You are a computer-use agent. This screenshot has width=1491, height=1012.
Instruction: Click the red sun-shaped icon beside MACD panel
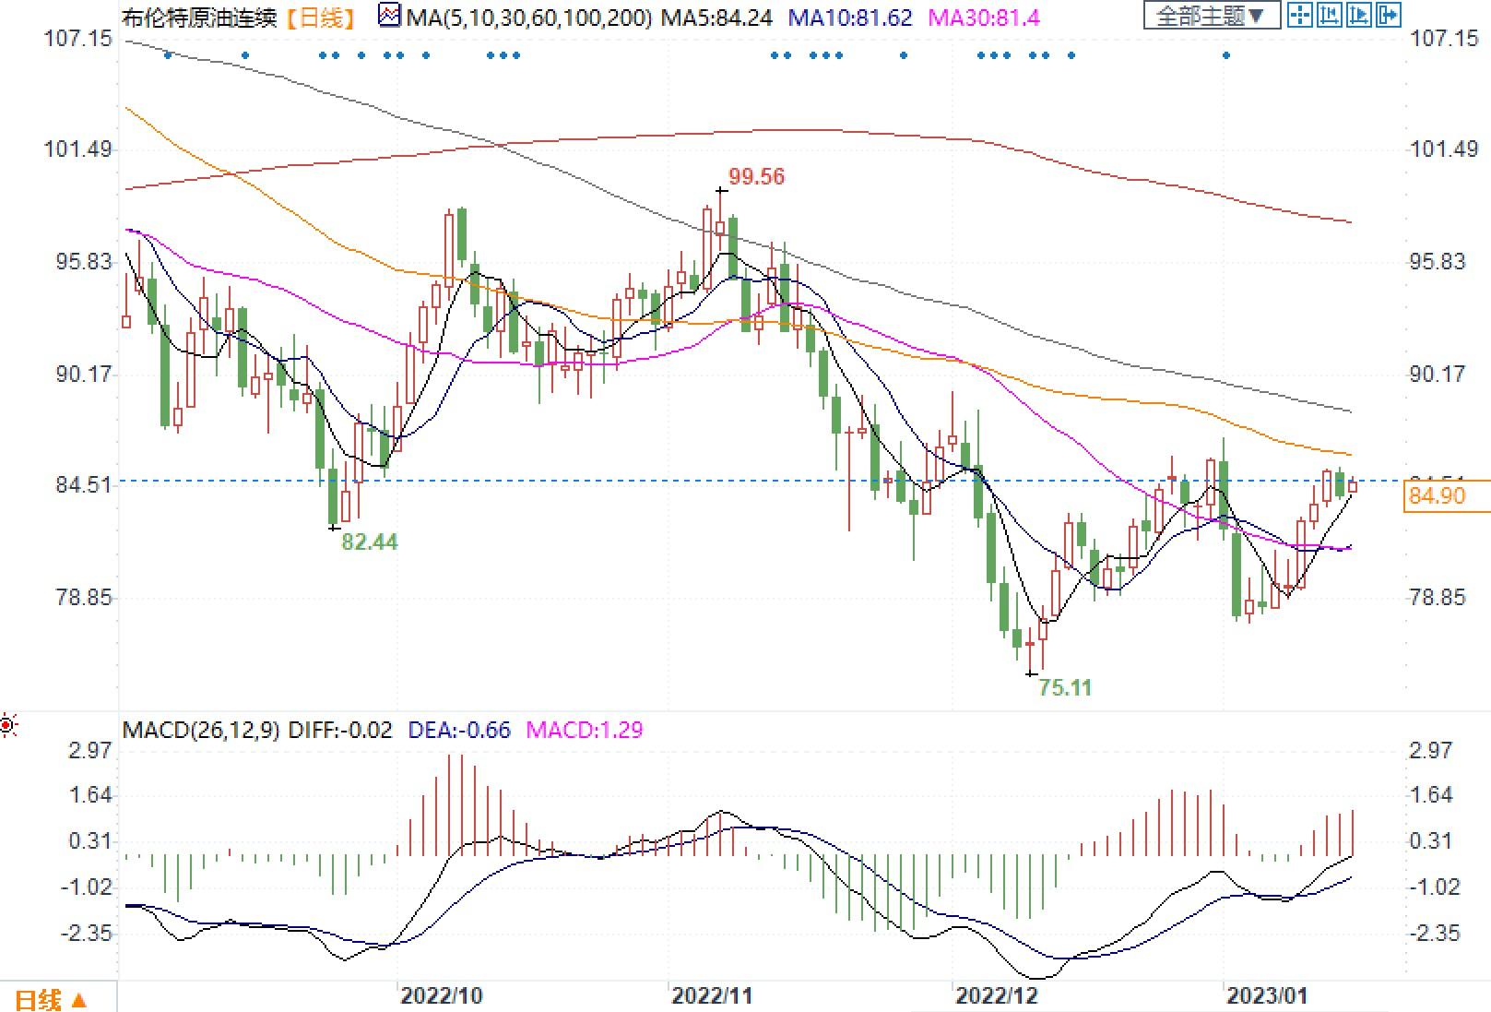pyautogui.click(x=7, y=726)
